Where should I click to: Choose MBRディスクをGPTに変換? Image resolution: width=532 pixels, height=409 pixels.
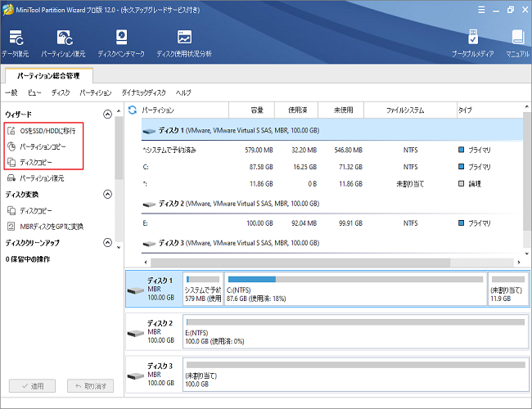[x=45, y=227]
